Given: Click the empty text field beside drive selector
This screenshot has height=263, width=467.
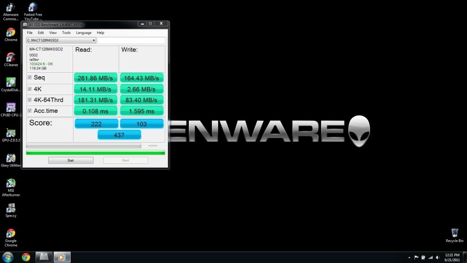Looking at the screenshot, I should tap(131, 40).
